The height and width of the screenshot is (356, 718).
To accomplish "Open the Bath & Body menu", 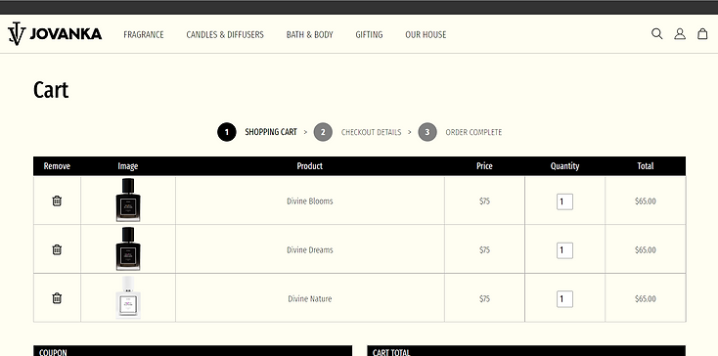I will click(x=309, y=35).
